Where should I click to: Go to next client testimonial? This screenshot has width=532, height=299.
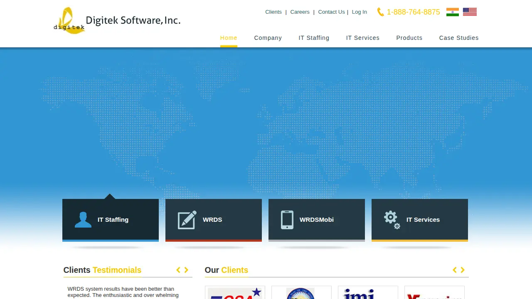[186, 270]
